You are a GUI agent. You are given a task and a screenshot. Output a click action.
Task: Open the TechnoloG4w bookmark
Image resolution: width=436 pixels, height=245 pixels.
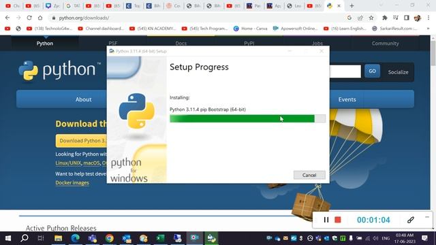[50, 29]
